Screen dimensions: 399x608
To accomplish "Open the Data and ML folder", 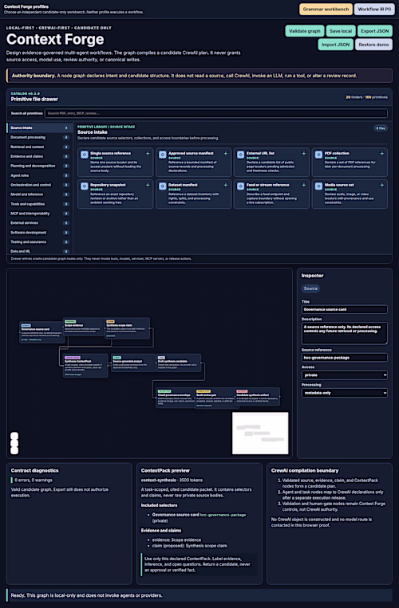I will point(39,251).
